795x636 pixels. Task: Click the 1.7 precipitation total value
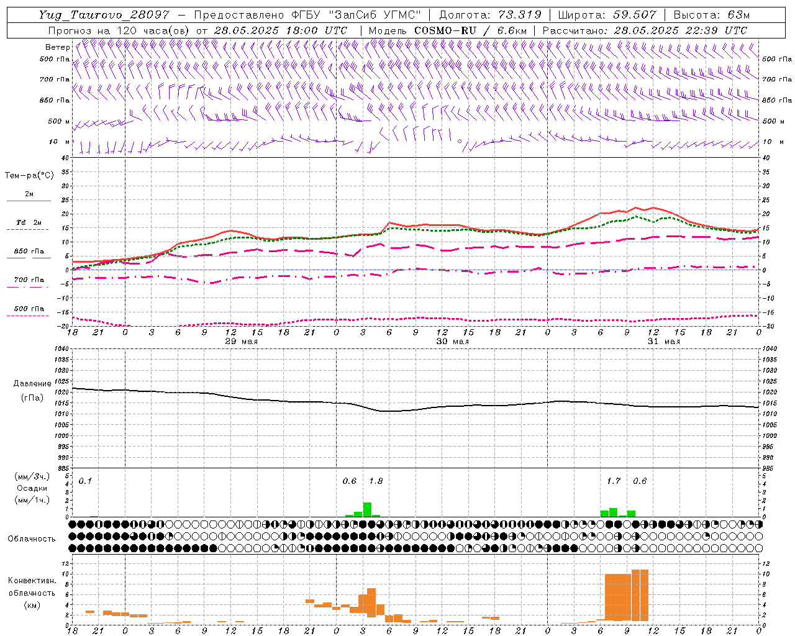click(x=614, y=481)
